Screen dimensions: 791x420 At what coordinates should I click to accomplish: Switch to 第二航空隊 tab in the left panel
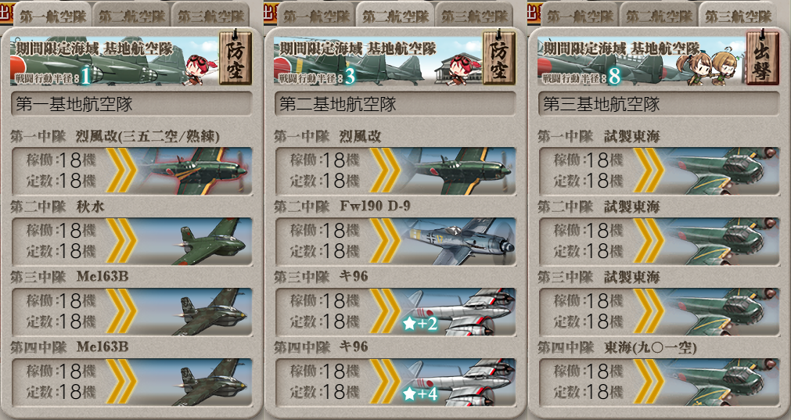click(x=131, y=16)
